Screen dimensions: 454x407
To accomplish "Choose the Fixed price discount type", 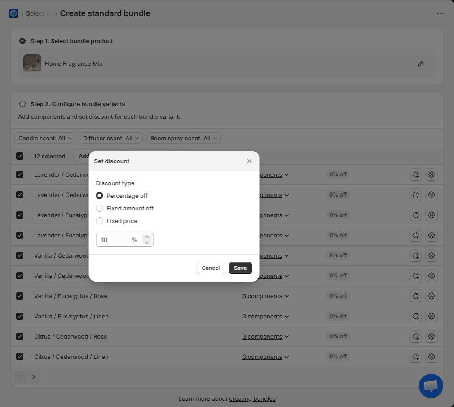I will point(100,221).
